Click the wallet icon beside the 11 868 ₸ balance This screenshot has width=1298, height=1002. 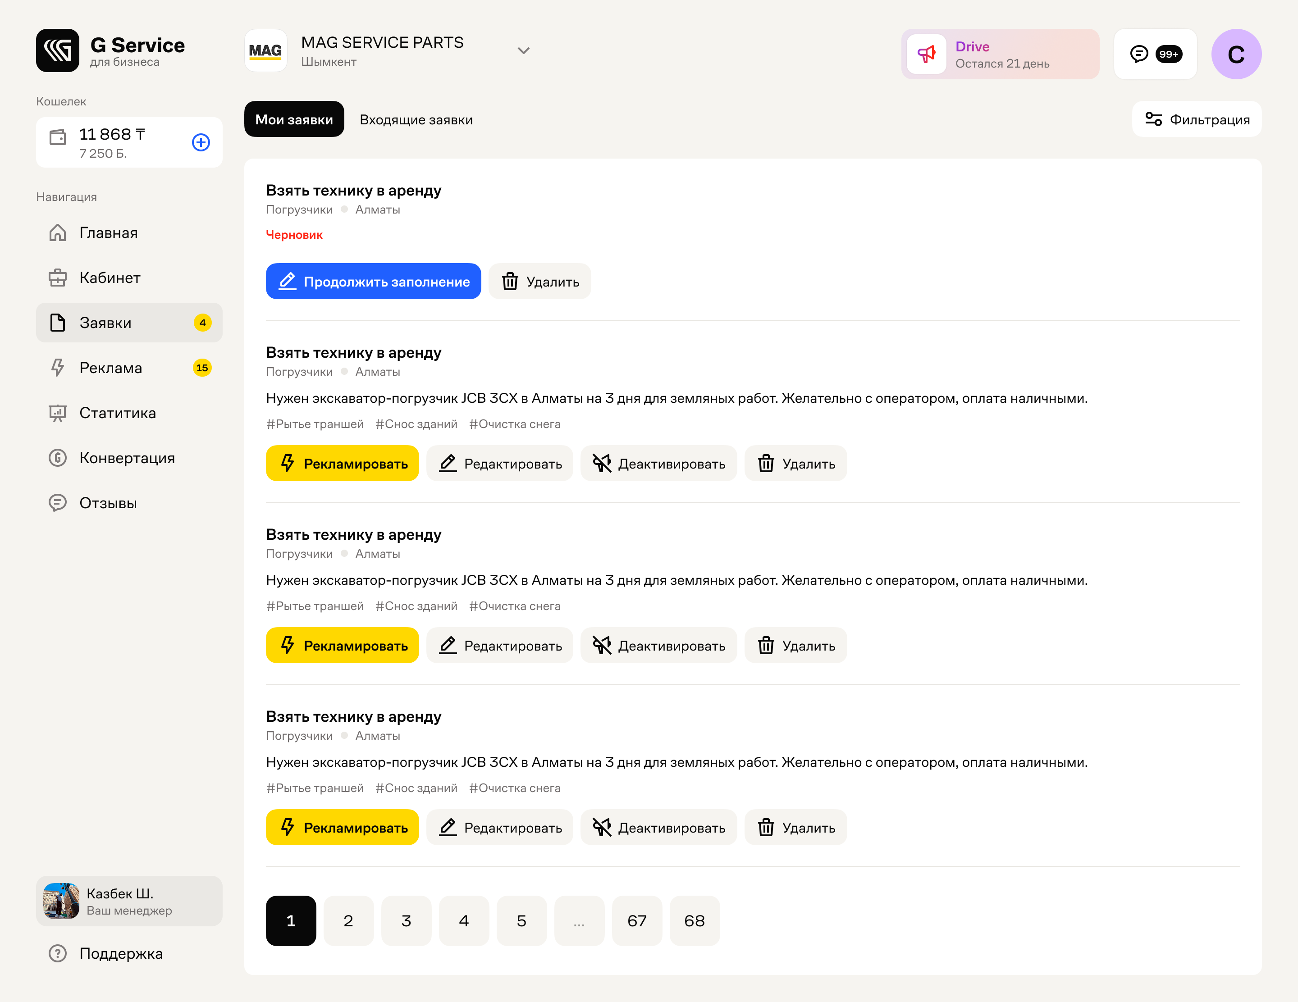tap(58, 137)
